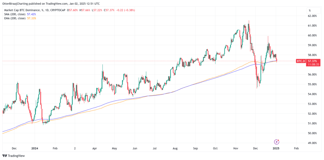Click the 2025 label on time axis
The width and height of the screenshot is (324, 160).
tap(276, 148)
